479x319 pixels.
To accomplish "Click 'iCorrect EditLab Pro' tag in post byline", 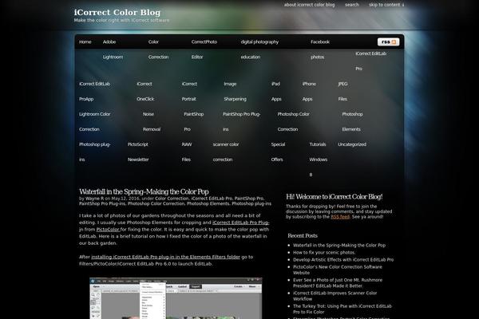I will pyautogui.click(x=212, y=199).
